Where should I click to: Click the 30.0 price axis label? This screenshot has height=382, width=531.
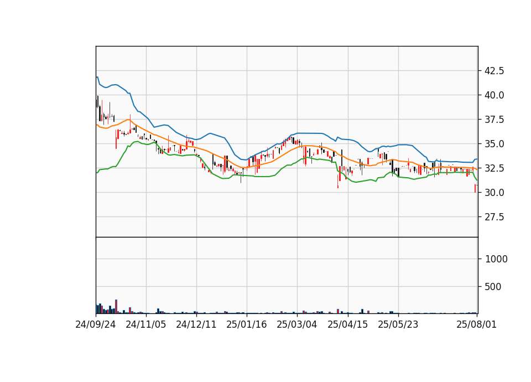[x=494, y=193]
